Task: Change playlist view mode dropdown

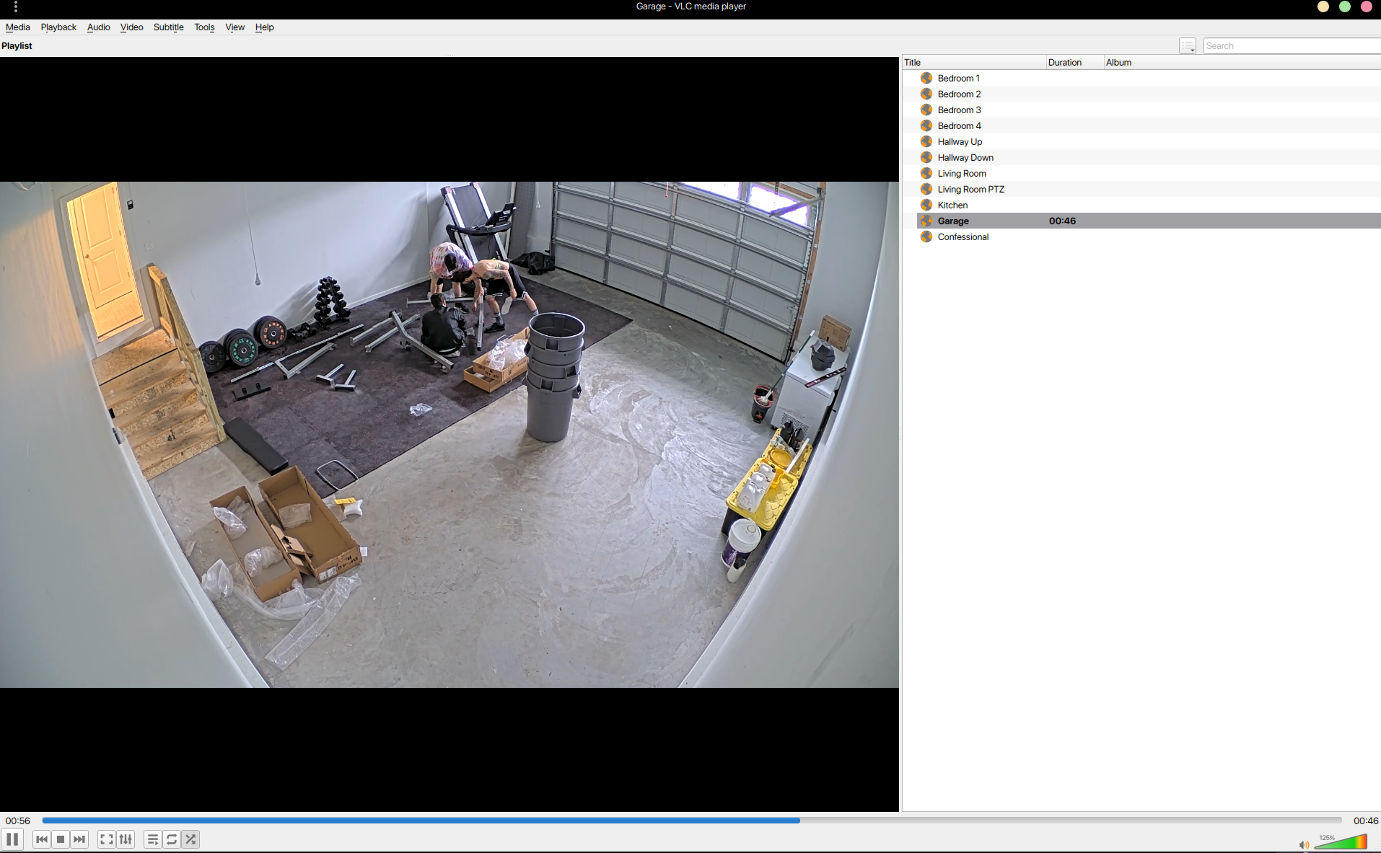Action: pyautogui.click(x=1188, y=46)
